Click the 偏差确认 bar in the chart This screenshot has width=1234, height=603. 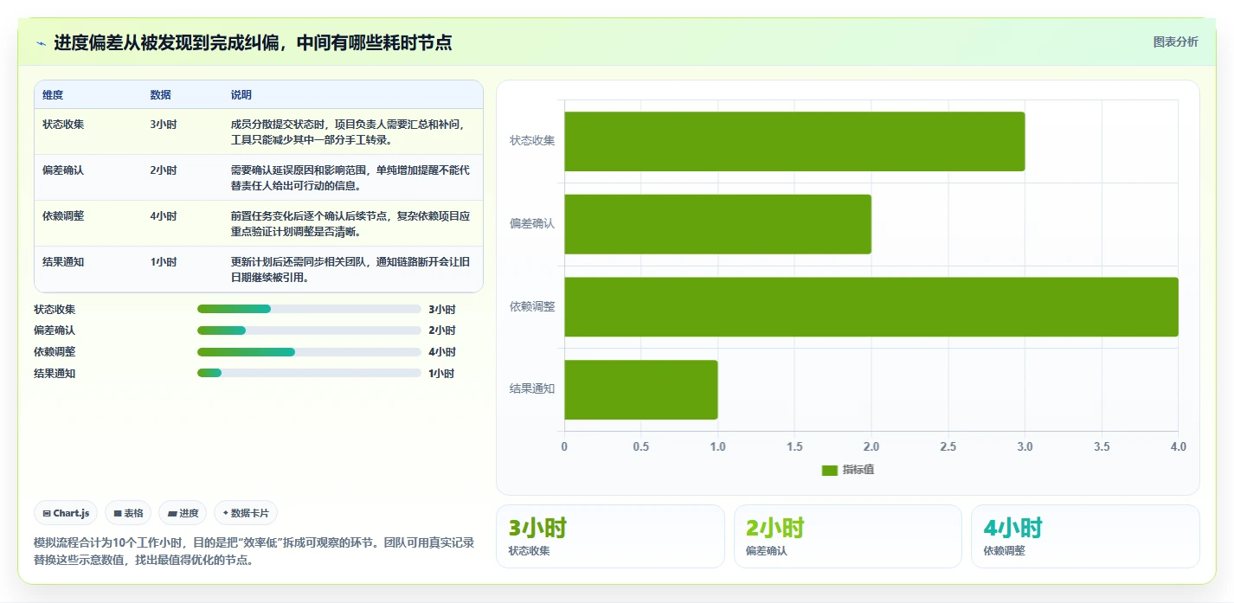point(717,224)
